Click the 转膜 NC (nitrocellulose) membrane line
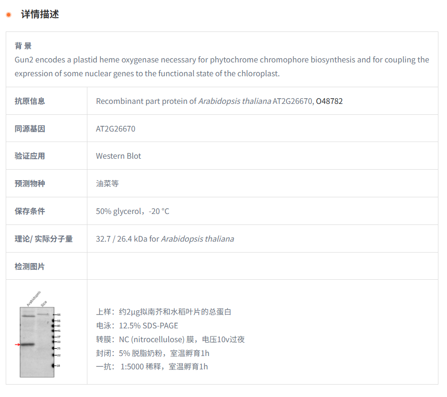Image resolution: width=447 pixels, height=397 pixels. [170, 339]
